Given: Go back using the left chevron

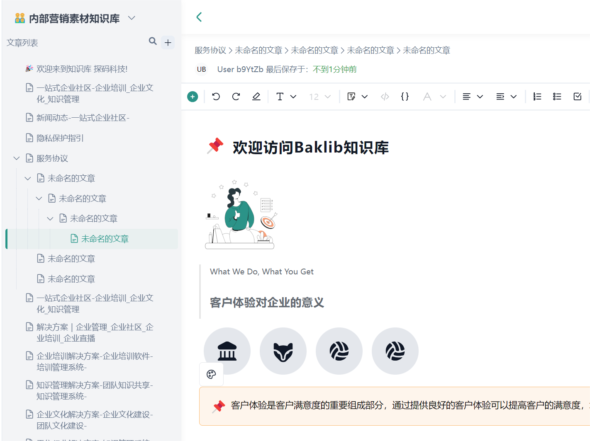Looking at the screenshot, I should point(199,17).
